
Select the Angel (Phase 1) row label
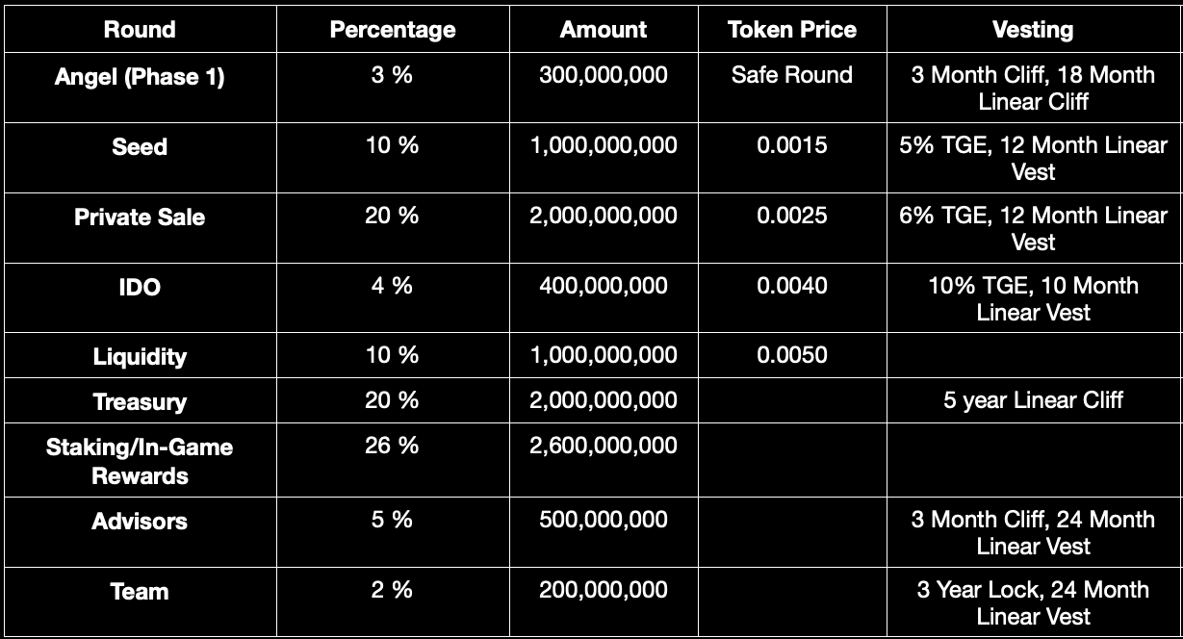coord(140,76)
